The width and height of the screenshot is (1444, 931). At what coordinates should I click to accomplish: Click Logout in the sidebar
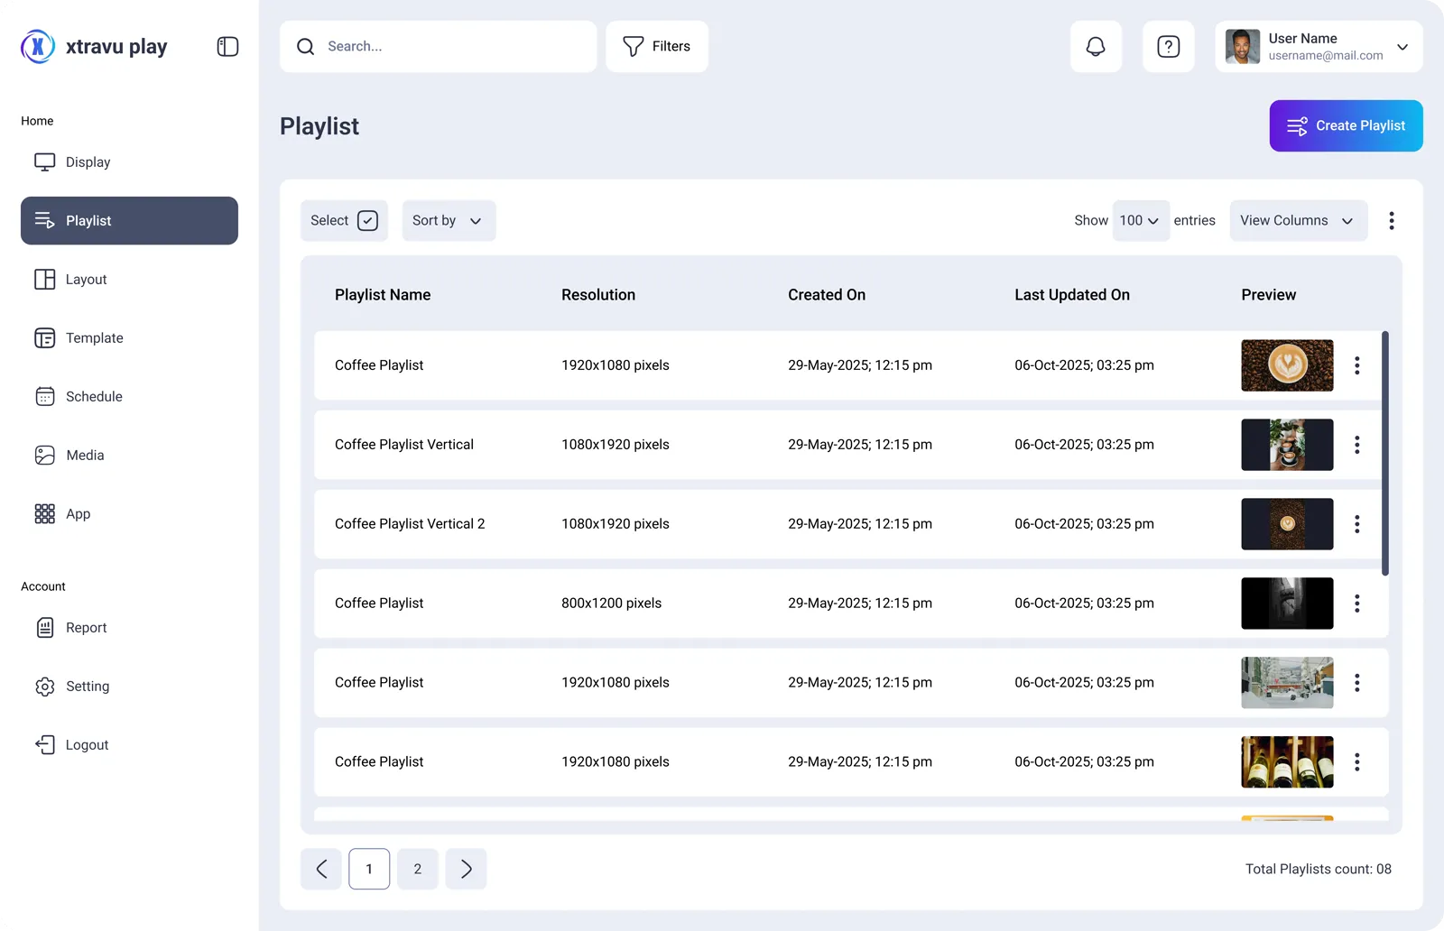tap(129, 745)
